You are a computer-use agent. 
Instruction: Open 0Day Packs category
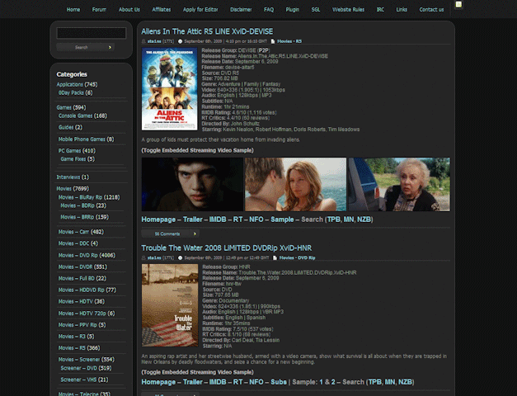click(71, 92)
